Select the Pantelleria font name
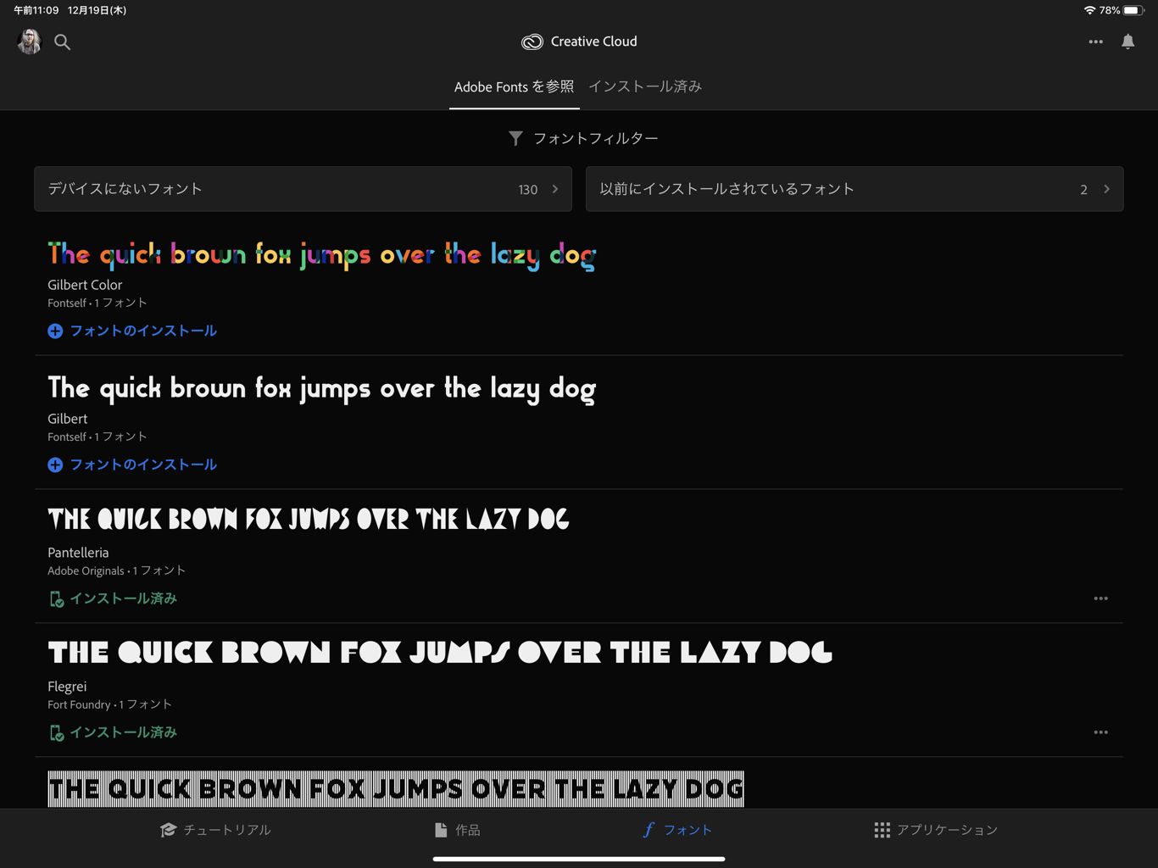This screenshot has height=868, width=1158. point(78,553)
